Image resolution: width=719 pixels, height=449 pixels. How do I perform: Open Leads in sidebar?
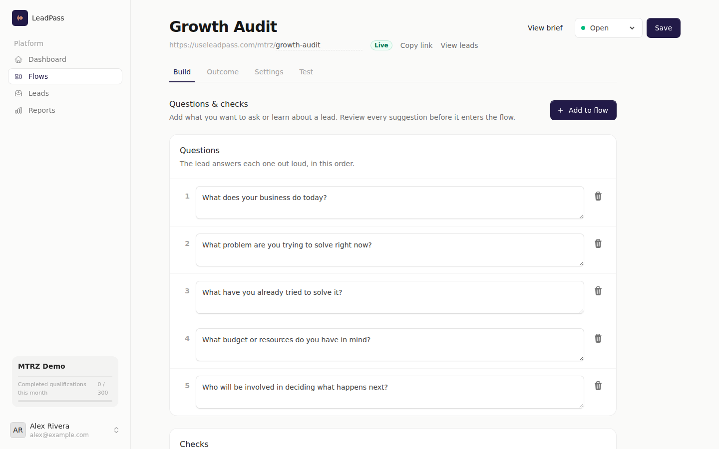[65, 93]
